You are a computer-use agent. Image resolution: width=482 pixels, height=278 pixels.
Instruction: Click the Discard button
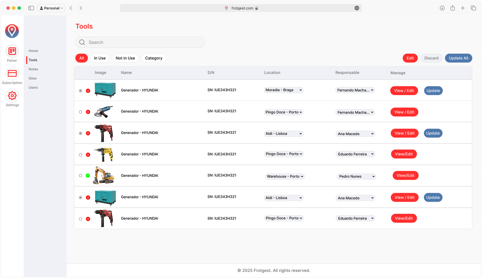point(431,58)
